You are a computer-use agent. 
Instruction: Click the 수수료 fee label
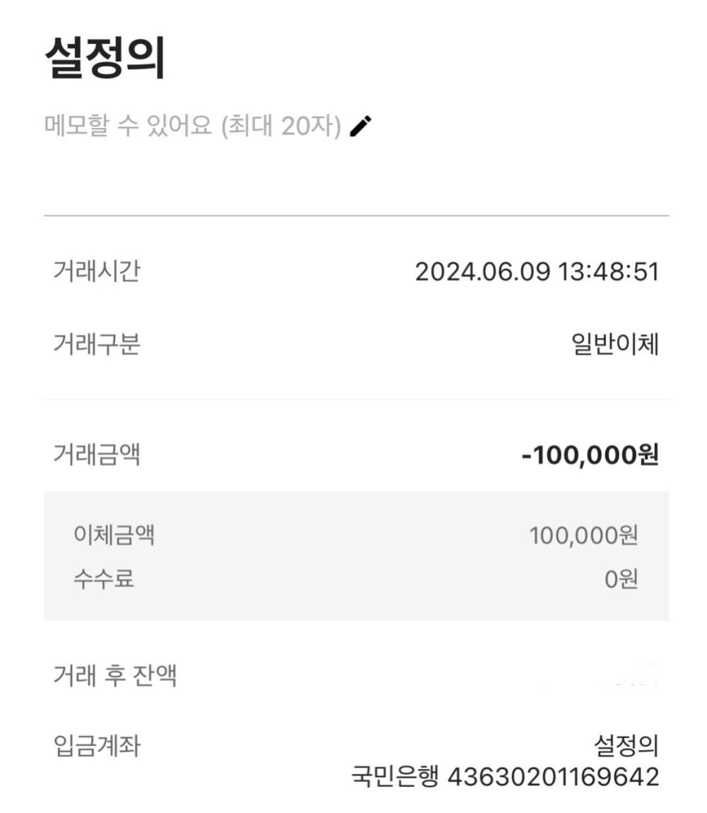click(x=103, y=580)
